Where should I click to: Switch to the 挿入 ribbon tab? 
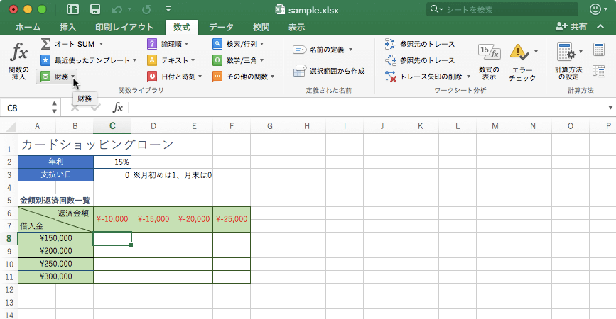(68, 27)
